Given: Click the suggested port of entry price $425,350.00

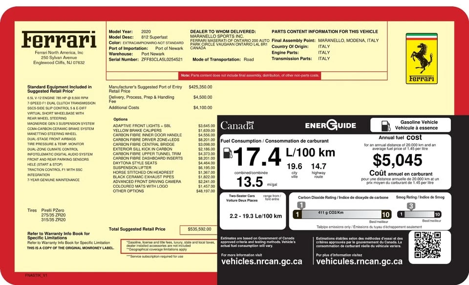Looking at the screenshot, I should (200, 87).
